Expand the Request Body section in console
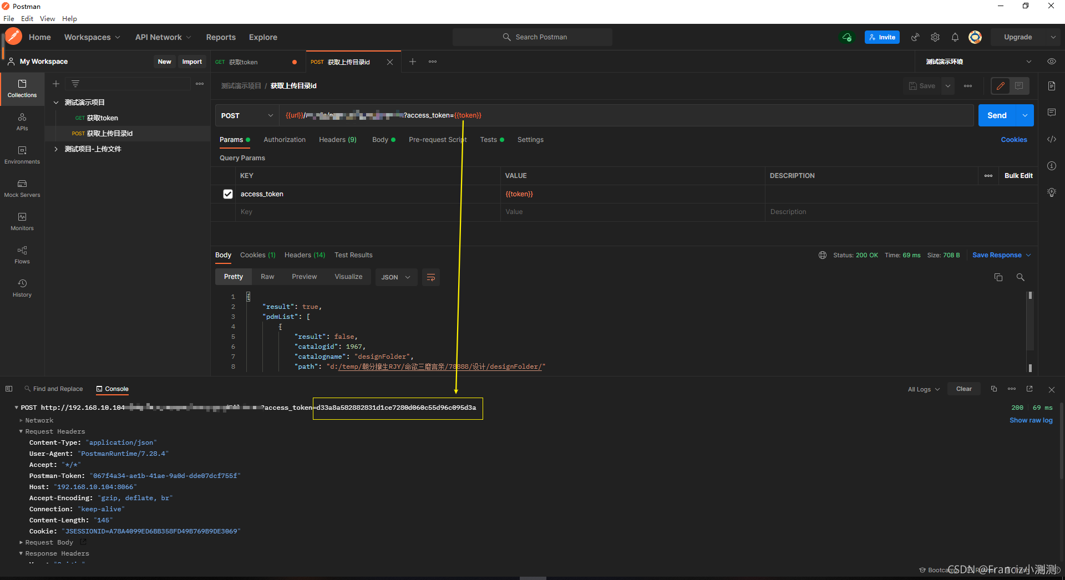The image size is (1065, 580). [21, 542]
